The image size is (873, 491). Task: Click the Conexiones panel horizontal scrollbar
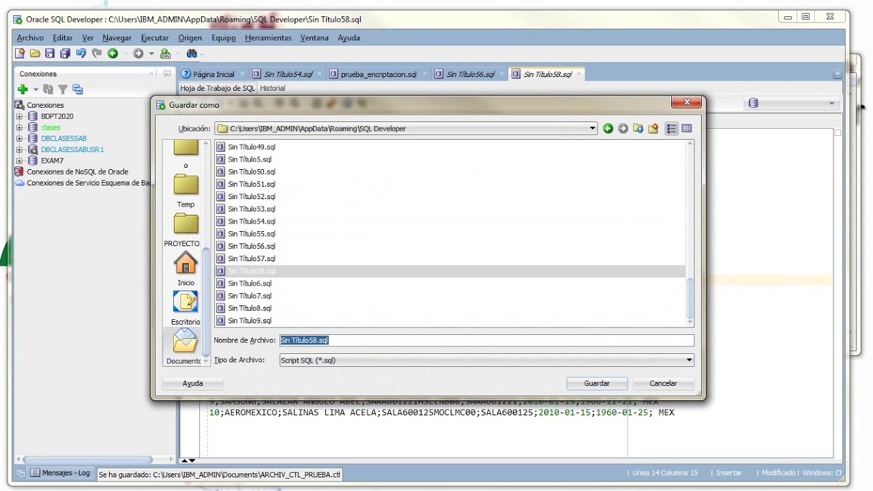point(89,460)
